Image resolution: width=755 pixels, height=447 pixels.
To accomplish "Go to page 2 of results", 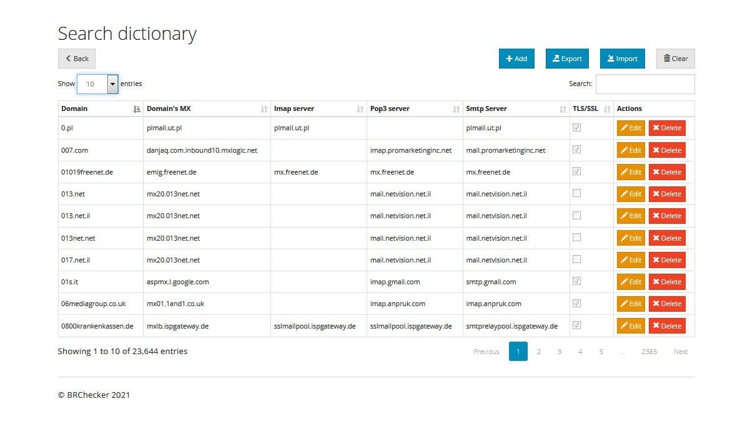I will click(538, 352).
